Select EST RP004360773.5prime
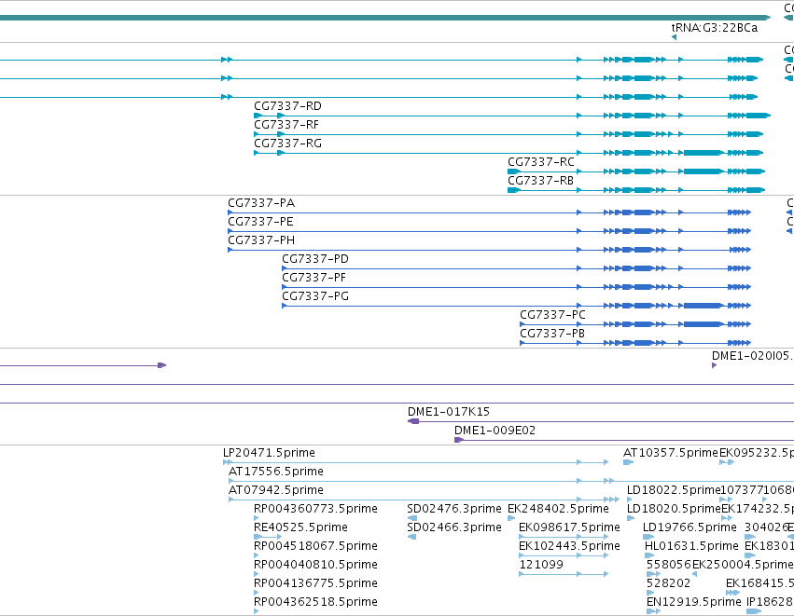This screenshot has height=616, width=794. (x=315, y=509)
